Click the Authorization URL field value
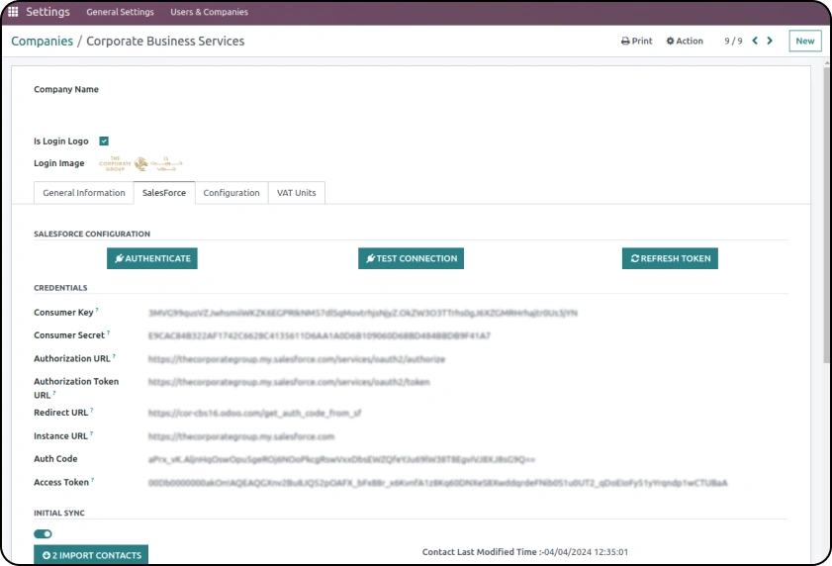 click(297, 359)
